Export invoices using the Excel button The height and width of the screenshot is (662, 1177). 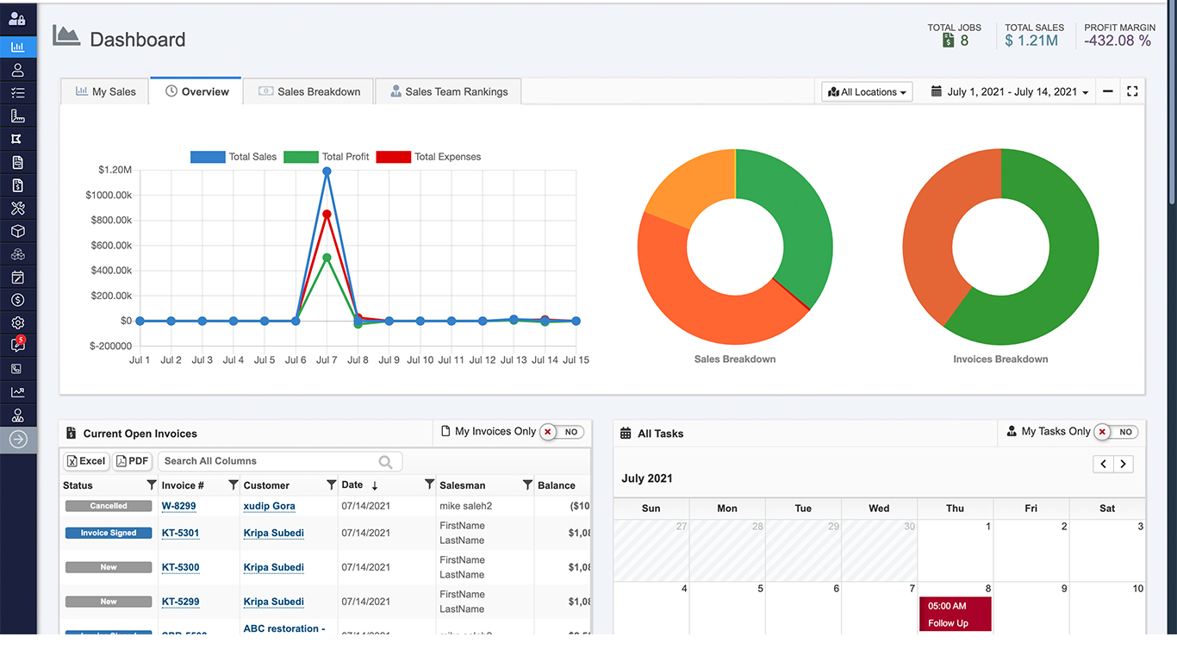(85, 460)
